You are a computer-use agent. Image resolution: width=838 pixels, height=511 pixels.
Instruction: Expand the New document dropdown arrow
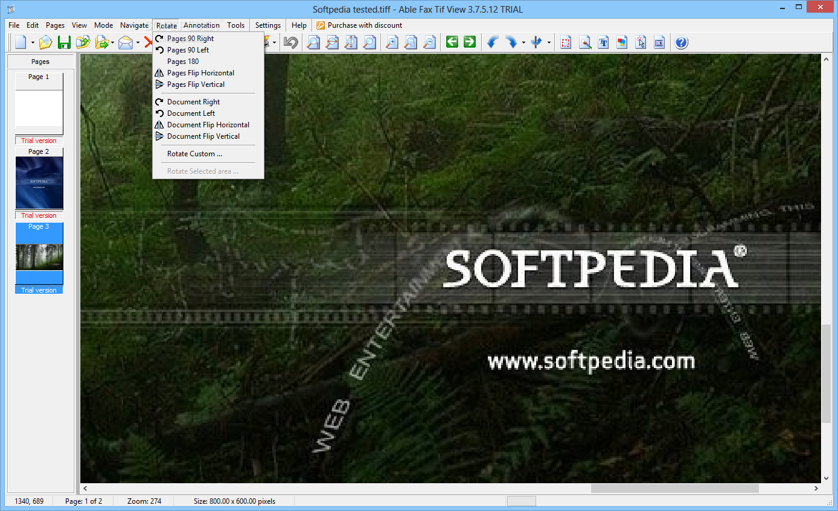coord(33,43)
